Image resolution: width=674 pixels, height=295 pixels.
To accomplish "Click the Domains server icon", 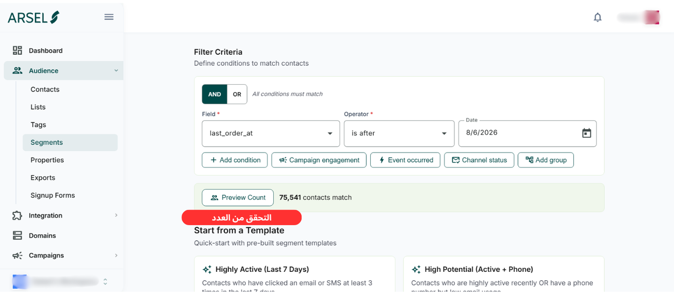I will pyautogui.click(x=17, y=236).
